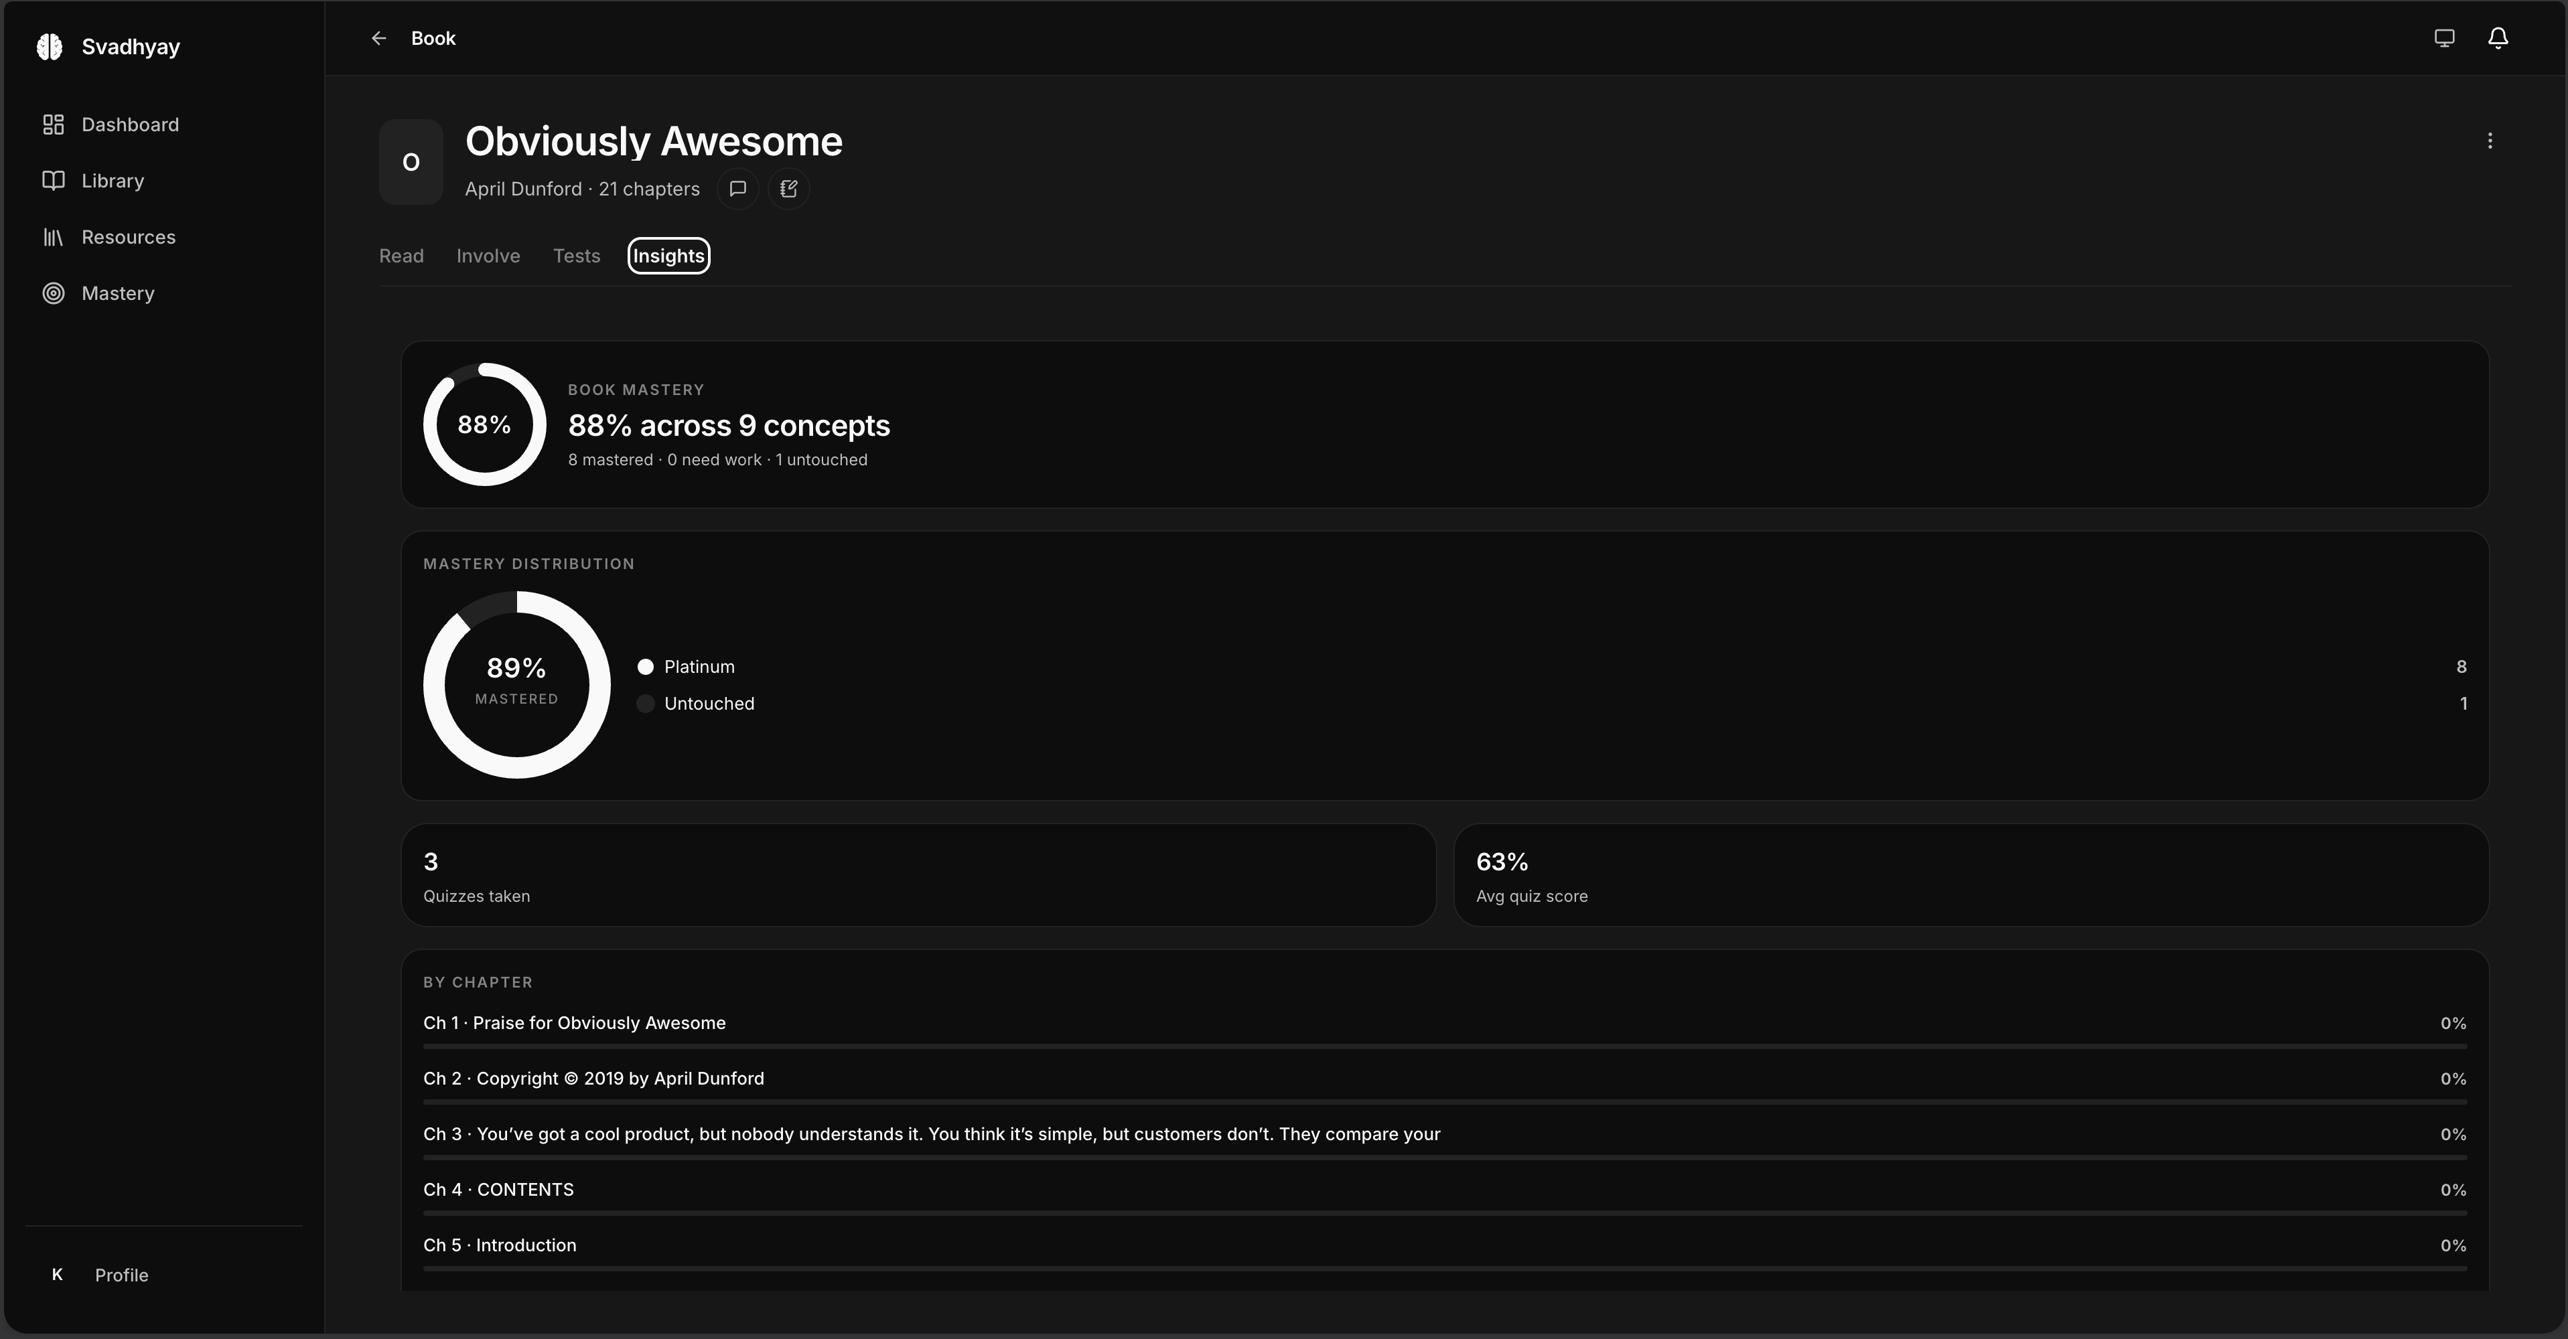Image resolution: width=2568 pixels, height=1339 pixels.
Task: Click the Avg quiz score card
Action: pyautogui.click(x=1971, y=875)
